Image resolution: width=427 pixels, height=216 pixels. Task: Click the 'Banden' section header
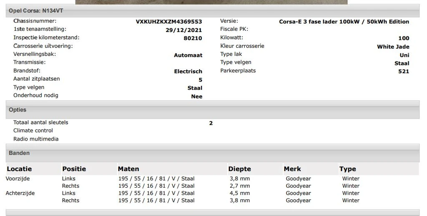pos(212,153)
